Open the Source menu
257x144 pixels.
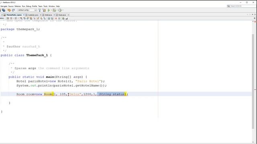pos(11,6)
